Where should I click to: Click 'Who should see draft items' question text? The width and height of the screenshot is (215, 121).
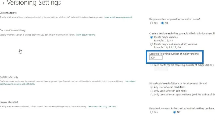[x=178, y=84]
